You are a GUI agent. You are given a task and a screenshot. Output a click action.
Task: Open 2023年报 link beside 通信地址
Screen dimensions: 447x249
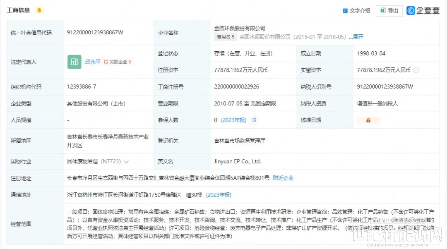tap(219, 195)
